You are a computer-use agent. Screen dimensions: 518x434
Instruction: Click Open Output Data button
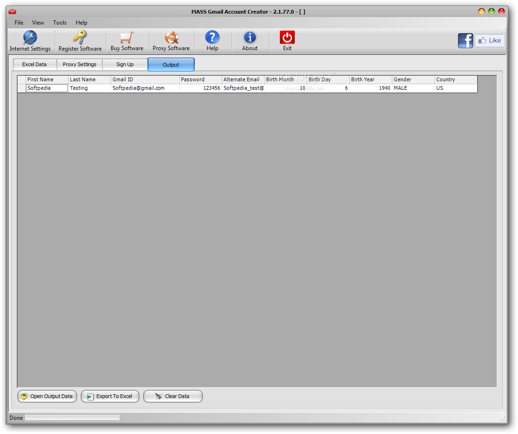(x=47, y=396)
